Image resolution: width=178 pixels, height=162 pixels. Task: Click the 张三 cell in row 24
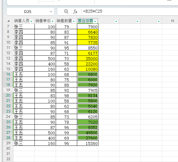click(24, 117)
